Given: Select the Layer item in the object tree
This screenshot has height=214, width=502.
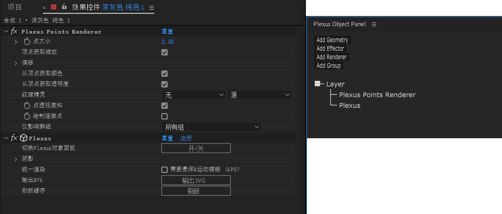Looking at the screenshot, I should click(x=335, y=84).
